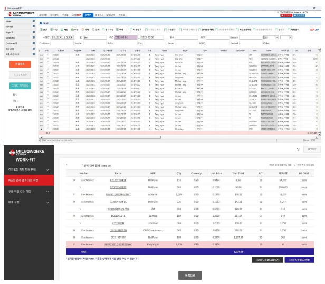This screenshot has height=284, width=325.
Task: Click the first green icon in the QPMP toolbar
Action: 41,30
